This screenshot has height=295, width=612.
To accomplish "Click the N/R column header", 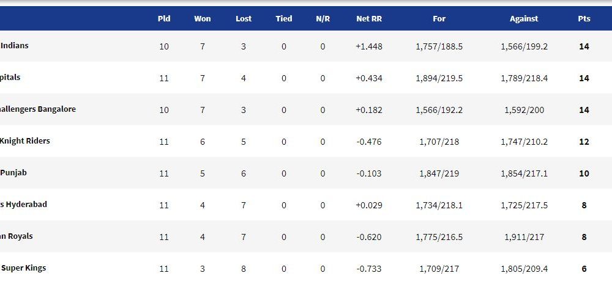I will click(x=323, y=18).
